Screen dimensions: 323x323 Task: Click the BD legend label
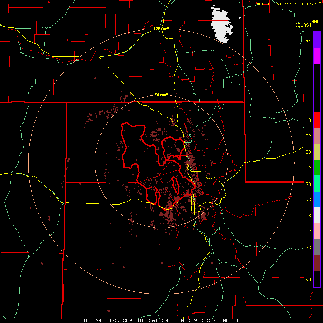tap(308, 152)
